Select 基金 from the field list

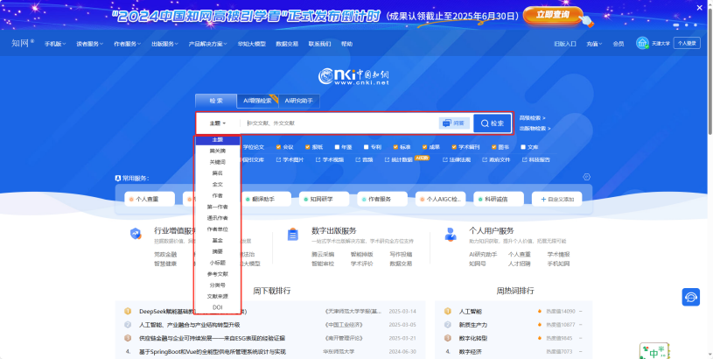click(217, 240)
